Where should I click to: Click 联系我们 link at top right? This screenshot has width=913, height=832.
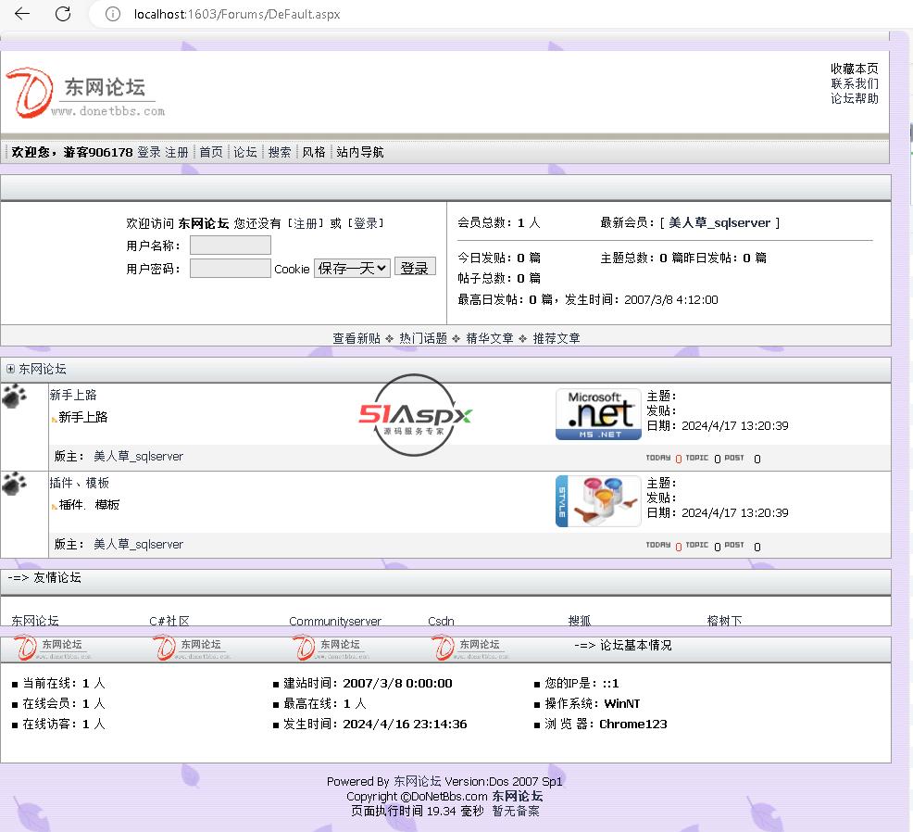point(854,83)
